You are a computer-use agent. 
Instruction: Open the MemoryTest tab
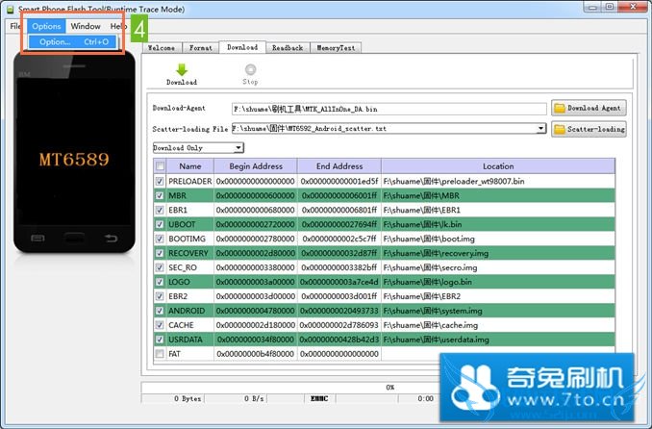(x=336, y=47)
